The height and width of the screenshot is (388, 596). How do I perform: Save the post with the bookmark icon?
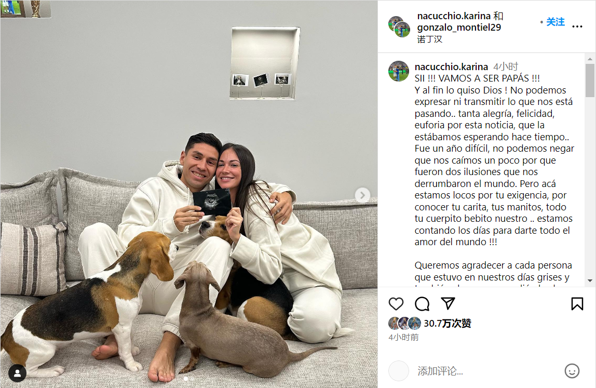(x=577, y=303)
